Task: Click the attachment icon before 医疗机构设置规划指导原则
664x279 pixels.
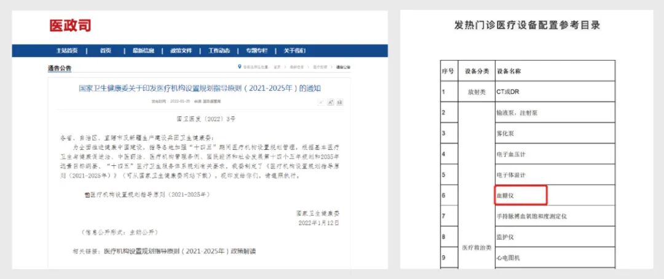Action: tap(87, 195)
